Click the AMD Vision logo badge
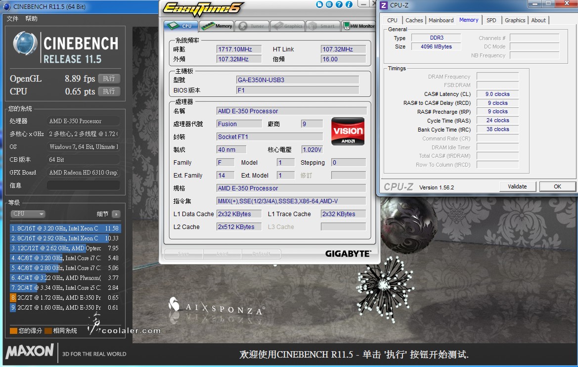 point(348,131)
